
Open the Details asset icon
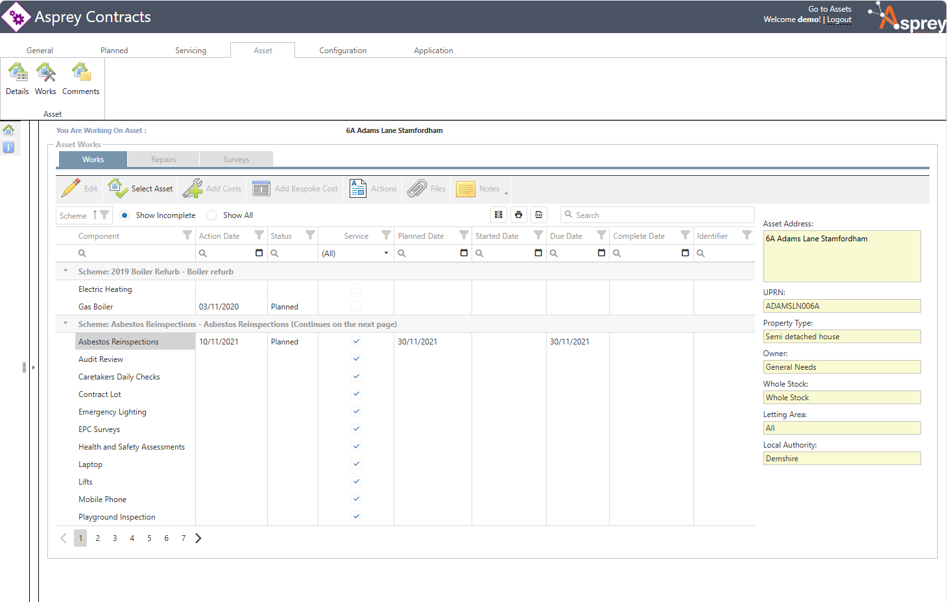pos(18,78)
